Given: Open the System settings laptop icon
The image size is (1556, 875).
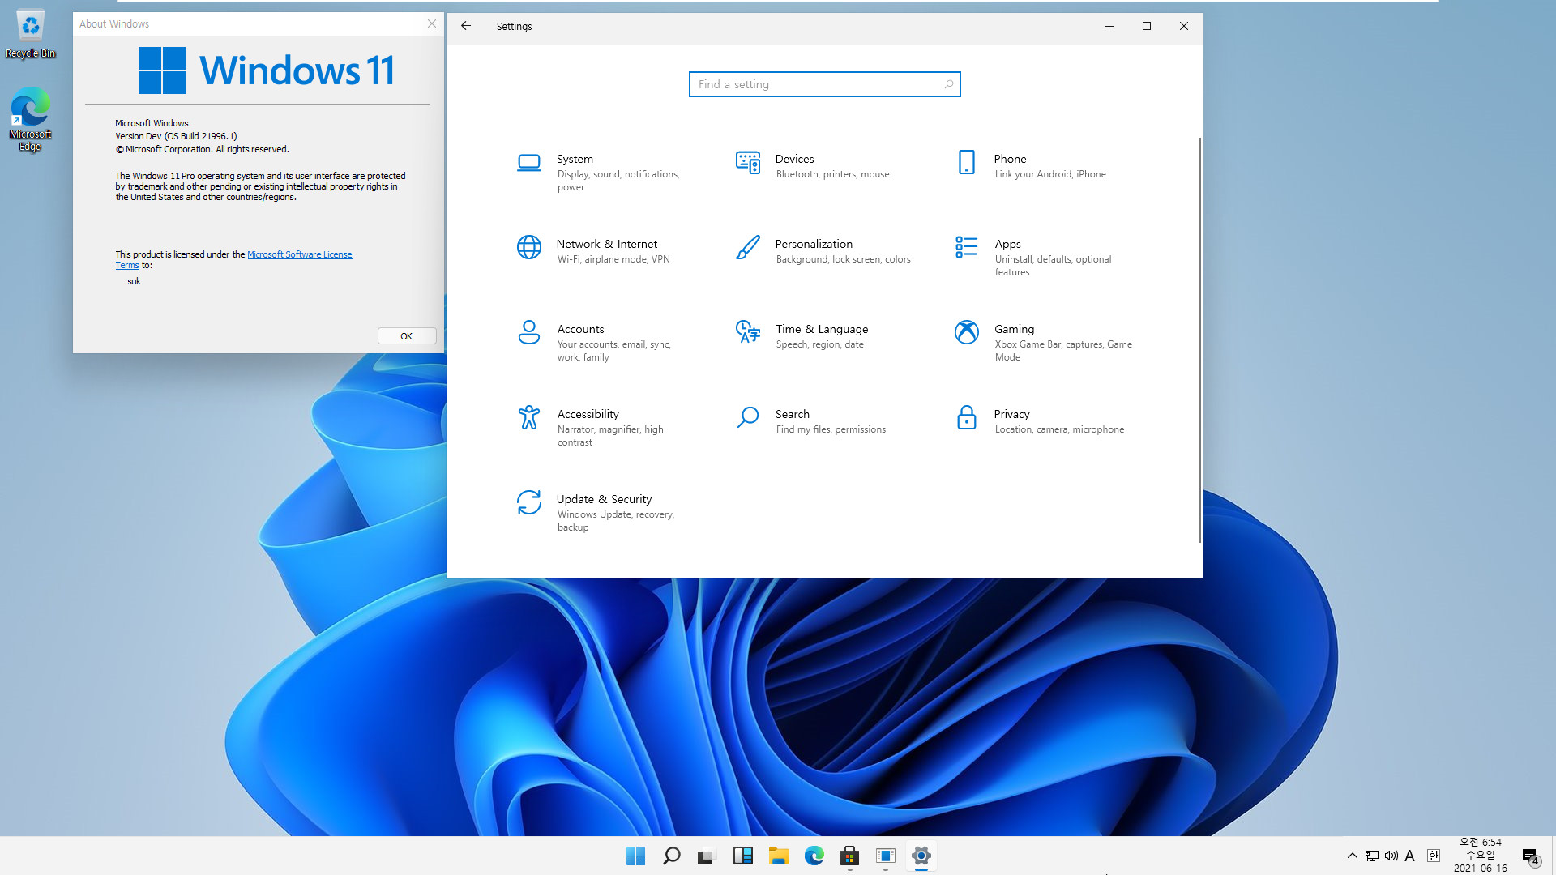Looking at the screenshot, I should 529,163.
